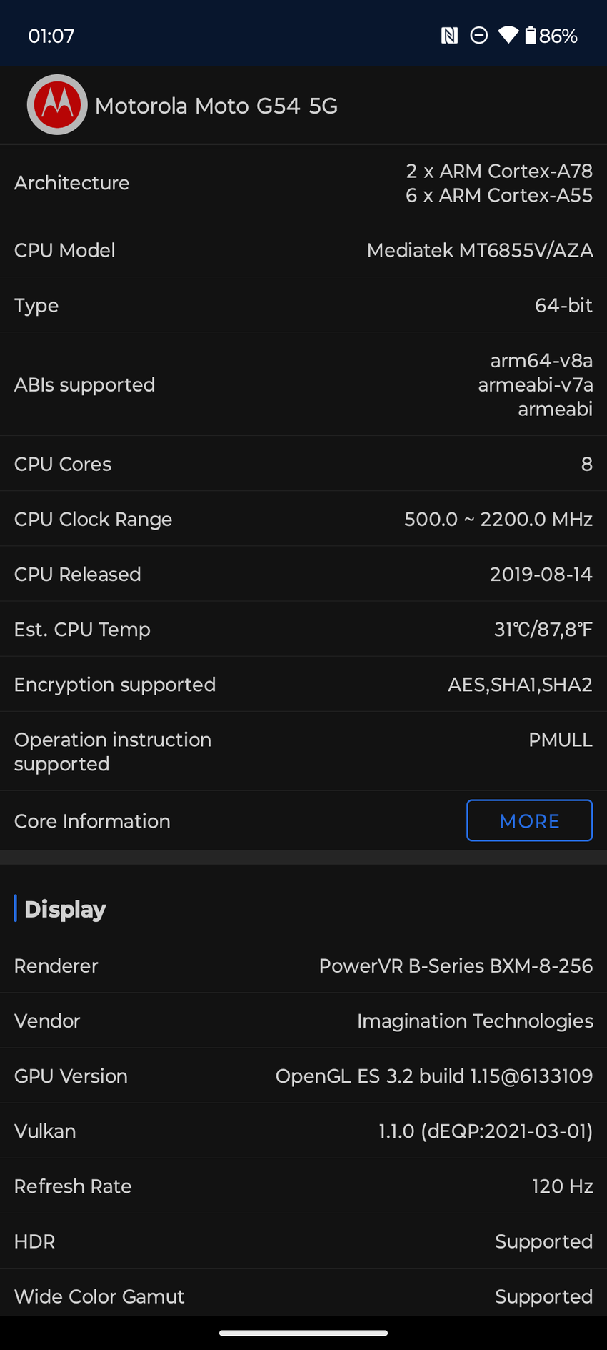Tap the home gesture bar

pos(303,1333)
